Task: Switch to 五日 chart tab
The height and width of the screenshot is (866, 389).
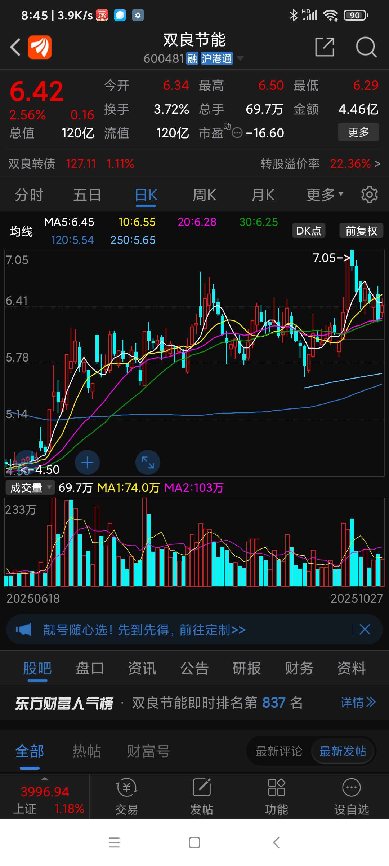Action: 87,195
